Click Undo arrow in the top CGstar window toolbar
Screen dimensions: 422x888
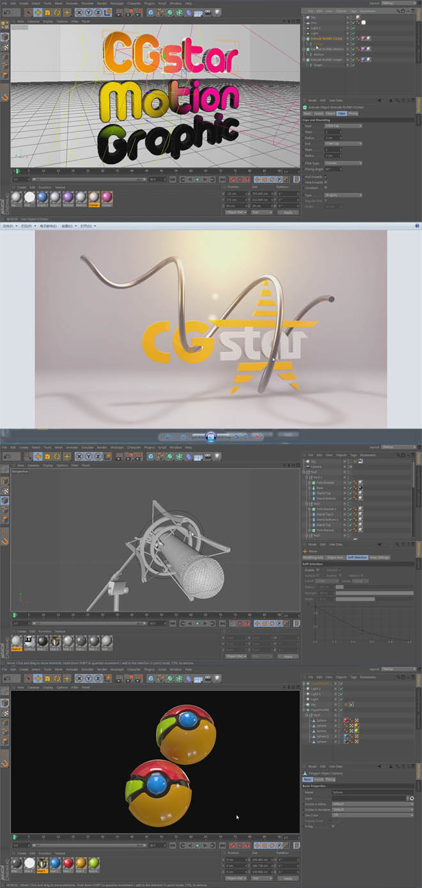coord(8,12)
